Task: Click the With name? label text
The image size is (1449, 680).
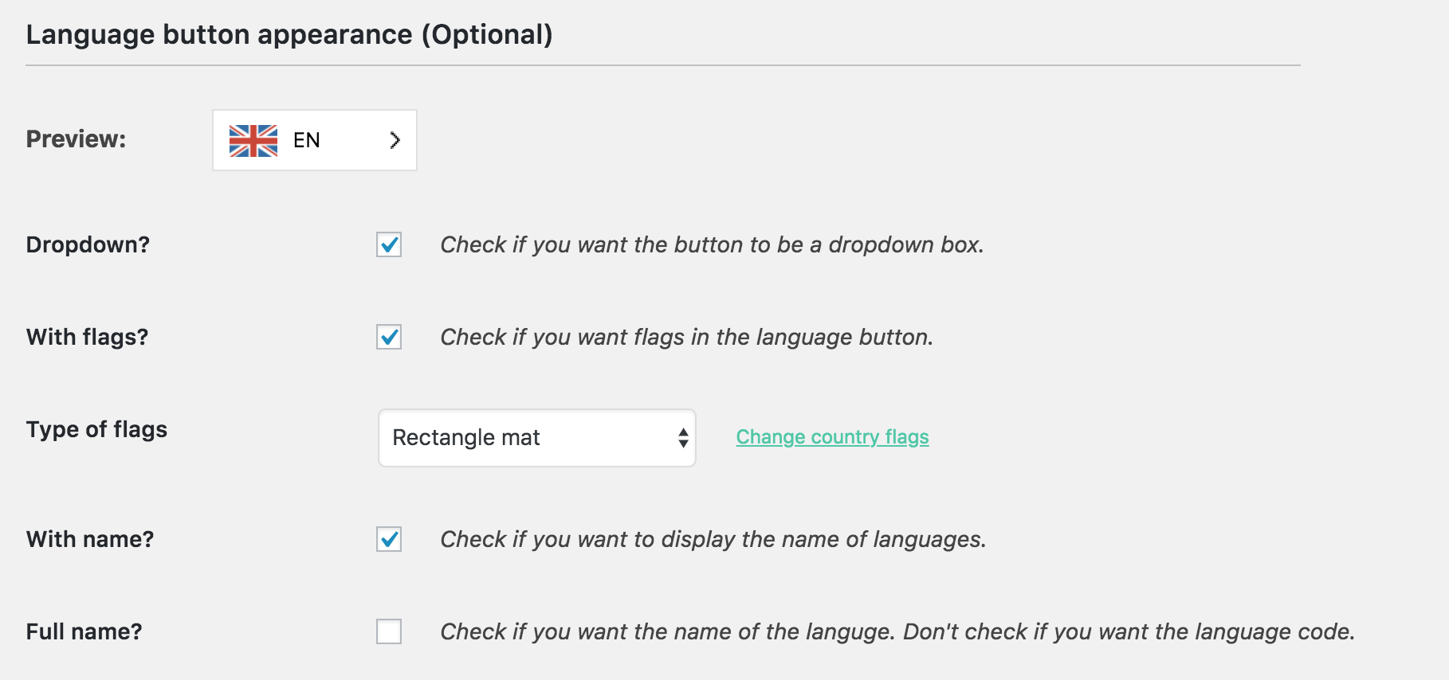Action: tap(90, 539)
